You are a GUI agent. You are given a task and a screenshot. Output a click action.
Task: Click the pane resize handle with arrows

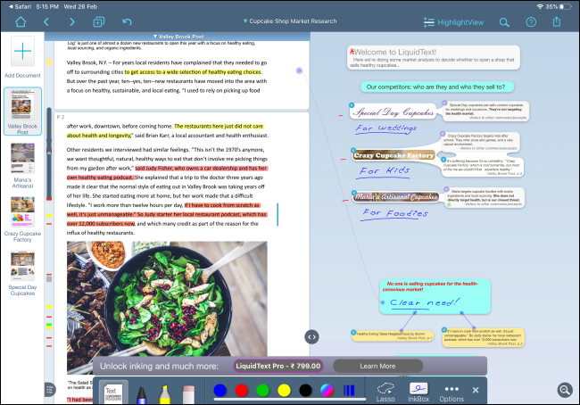tap(311, 337)
